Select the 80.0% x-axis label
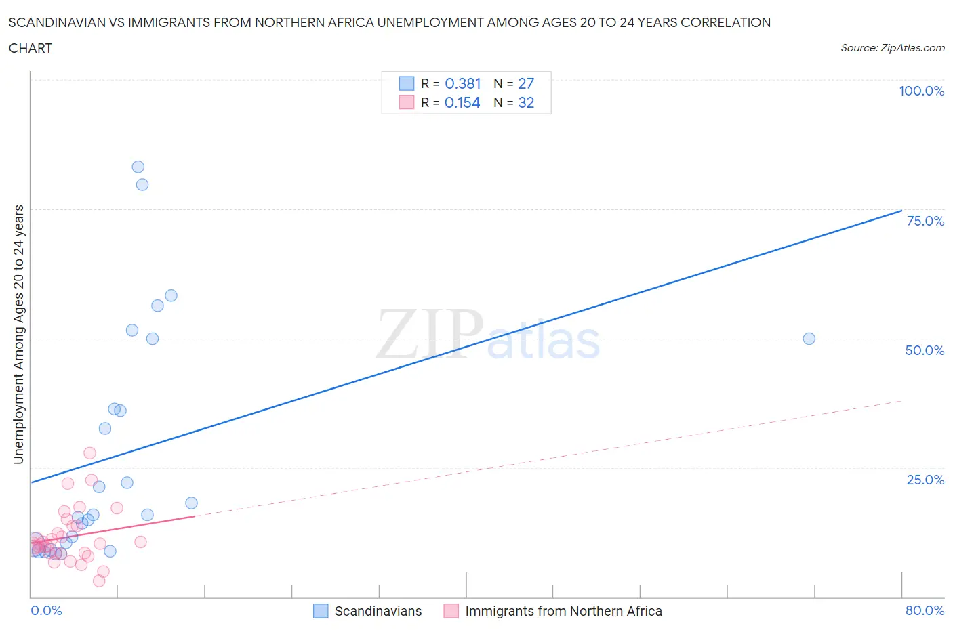Image resolution: width=953 pixels, height=630 pixels. click(x=925, y=610)
